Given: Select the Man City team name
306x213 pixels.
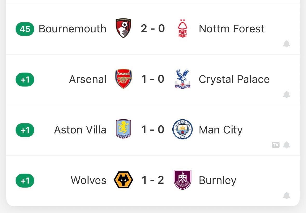Looking at the screenshot, I should tap(221, 130).
